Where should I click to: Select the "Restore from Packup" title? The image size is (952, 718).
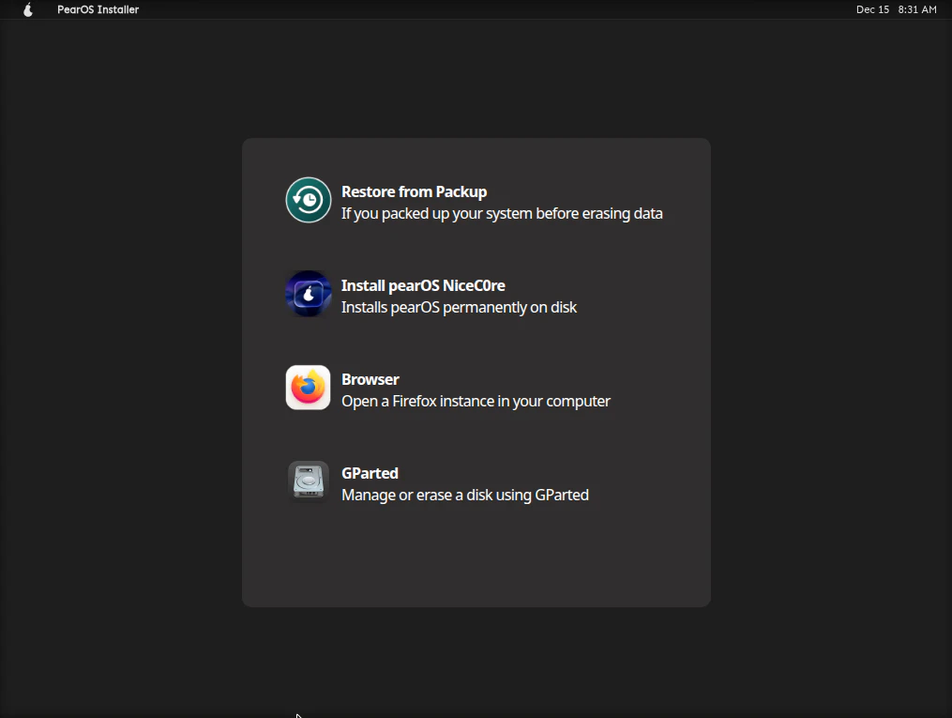coord(414,192)
